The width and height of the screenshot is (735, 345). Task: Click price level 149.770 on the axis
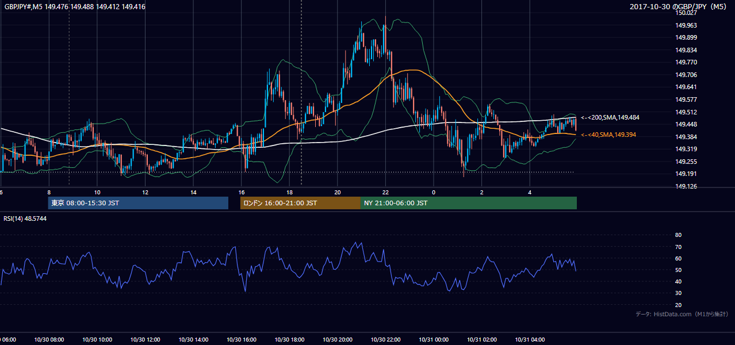[687, 62]
